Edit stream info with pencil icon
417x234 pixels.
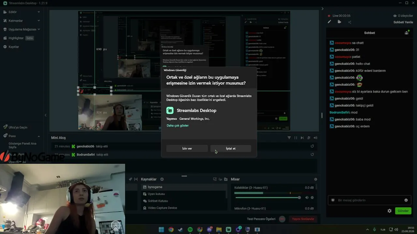(x=329, y=22)
